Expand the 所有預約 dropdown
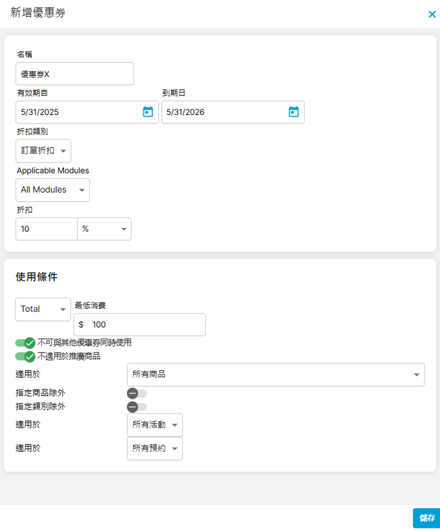The height and width of the screenshot is (530, 440). 154,448
